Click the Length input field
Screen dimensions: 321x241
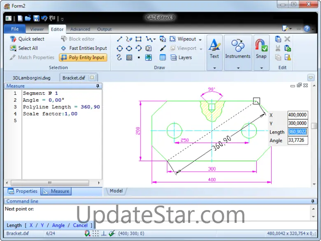(298, 132)
